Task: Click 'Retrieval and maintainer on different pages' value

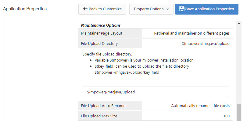Action: [192, 33]
